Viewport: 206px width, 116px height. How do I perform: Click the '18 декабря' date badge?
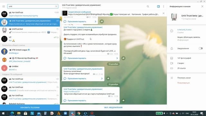click(x=113, y=64)
